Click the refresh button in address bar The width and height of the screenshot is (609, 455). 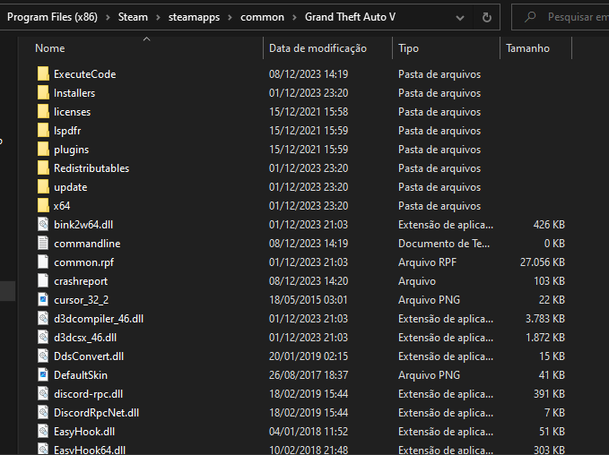tap(487, 17)
